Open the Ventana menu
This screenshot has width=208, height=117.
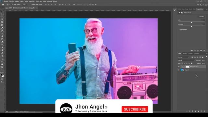[x=49, y=1]
